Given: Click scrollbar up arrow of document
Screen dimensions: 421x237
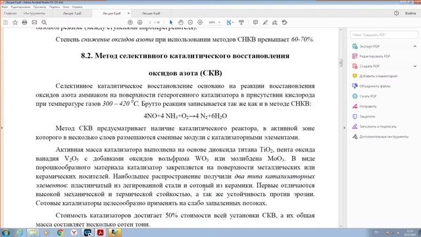Looking at the screenshot, I should click(x=341, y=30).
